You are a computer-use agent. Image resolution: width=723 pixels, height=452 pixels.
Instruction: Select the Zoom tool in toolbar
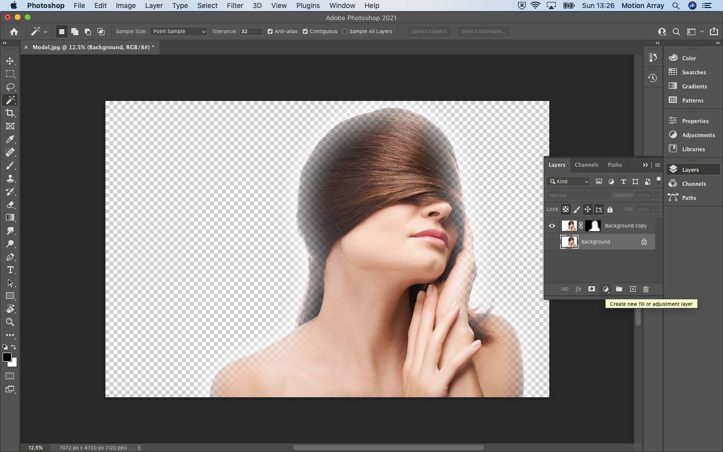(x=10, y=322)
